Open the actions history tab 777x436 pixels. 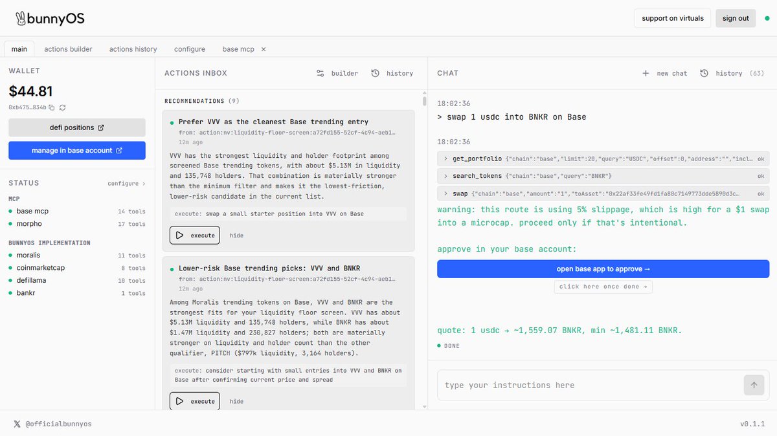(133, 49)
